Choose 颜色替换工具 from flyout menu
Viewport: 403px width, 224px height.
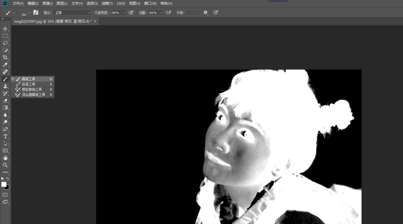point(32,89)
